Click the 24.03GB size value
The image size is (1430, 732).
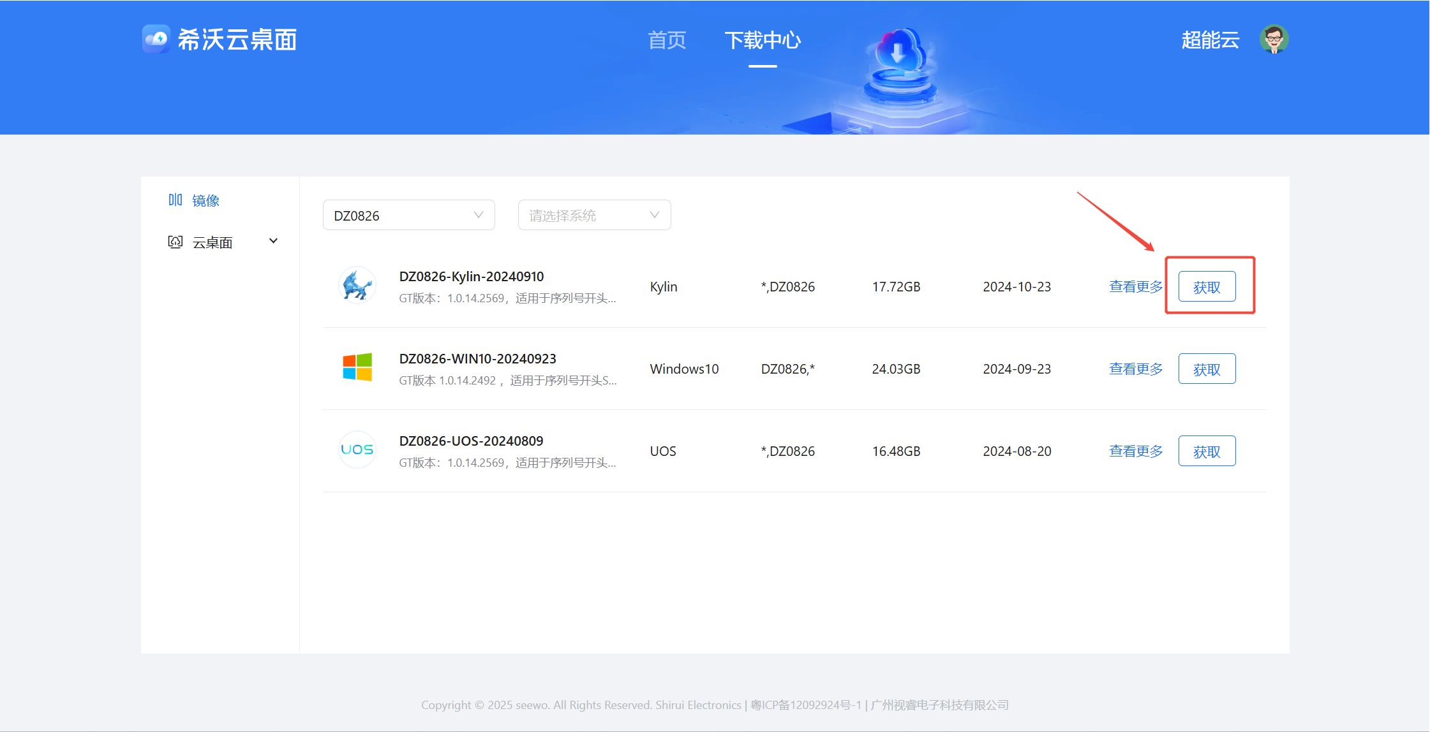click(896, 369)
